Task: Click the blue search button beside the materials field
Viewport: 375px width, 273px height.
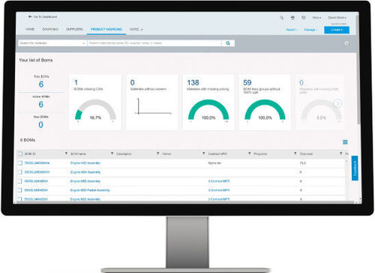Action: point(228,43)
